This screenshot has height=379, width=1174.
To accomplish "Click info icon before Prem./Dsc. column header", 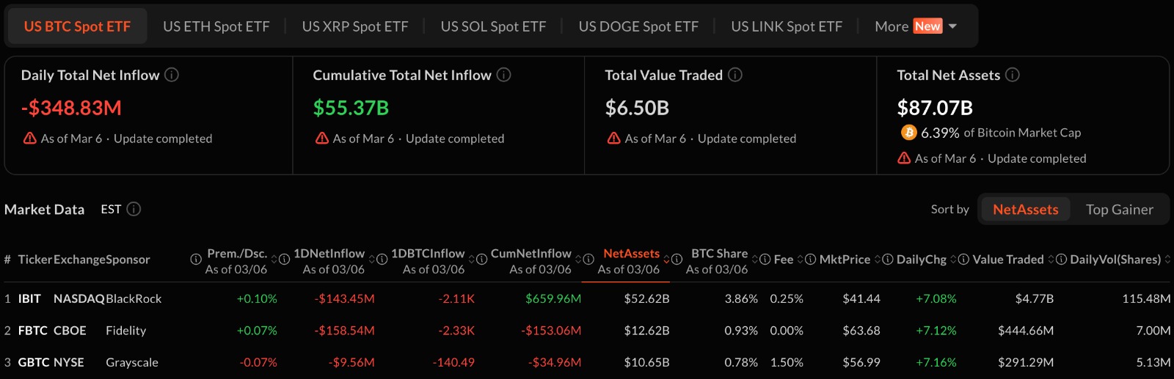I will click(x=196, y=260).
